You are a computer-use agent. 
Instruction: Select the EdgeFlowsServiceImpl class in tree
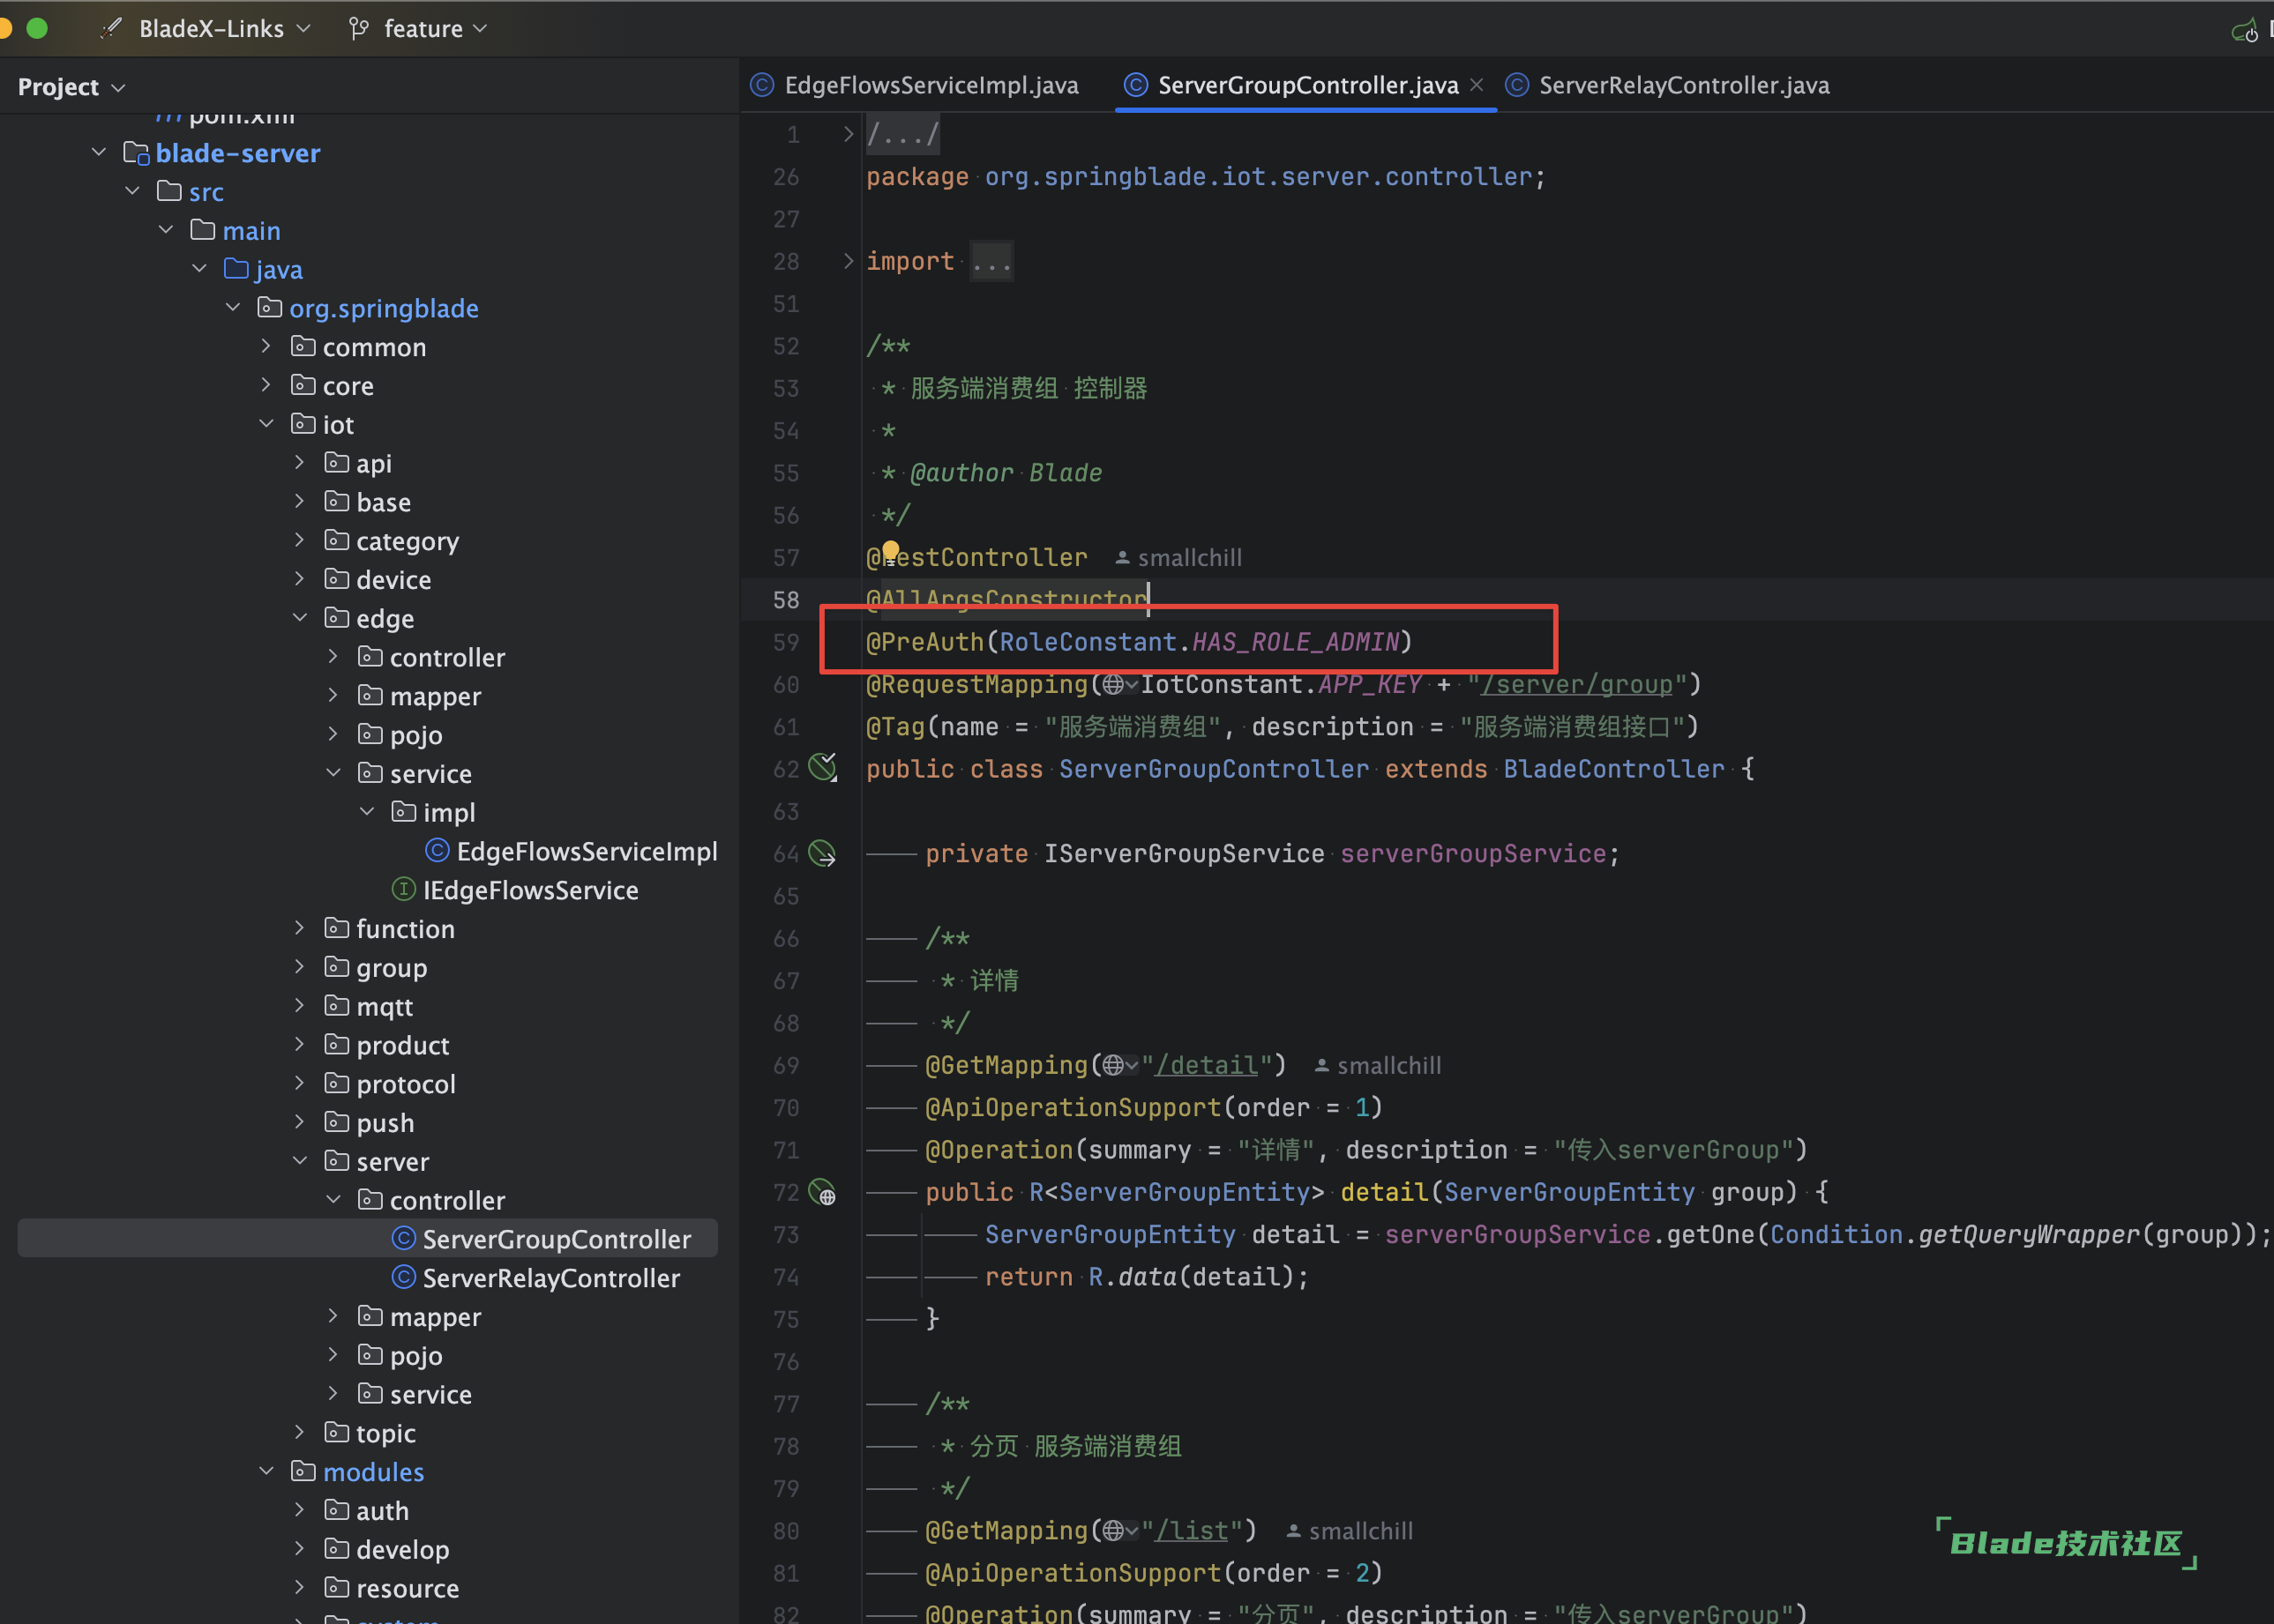pyautogui.click(x=587, y=851)
